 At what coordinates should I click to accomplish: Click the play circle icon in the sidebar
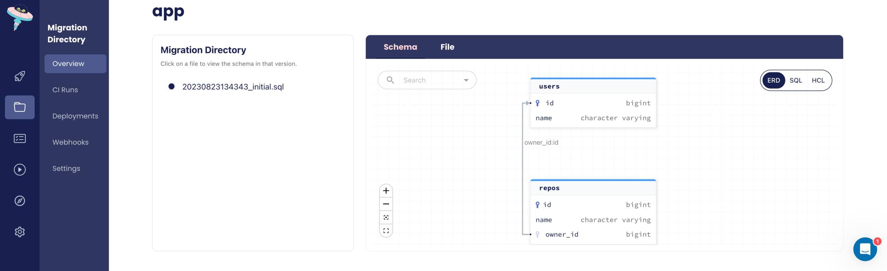[x=20, y=170]
